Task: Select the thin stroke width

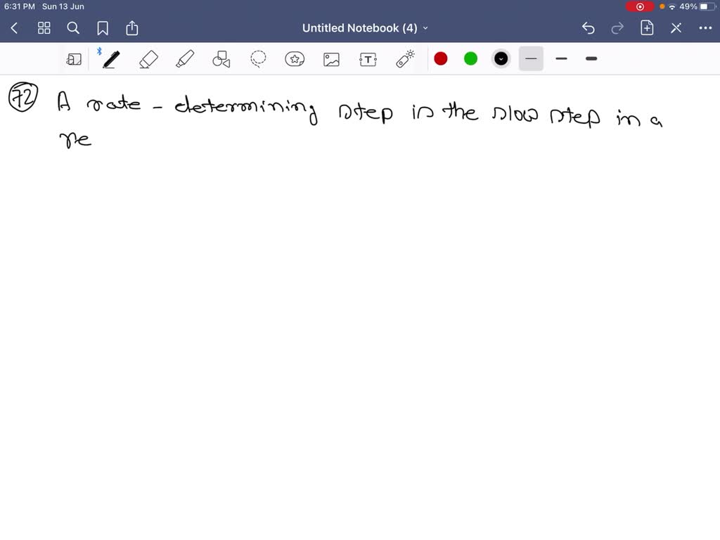Action: tap(531, 59)
